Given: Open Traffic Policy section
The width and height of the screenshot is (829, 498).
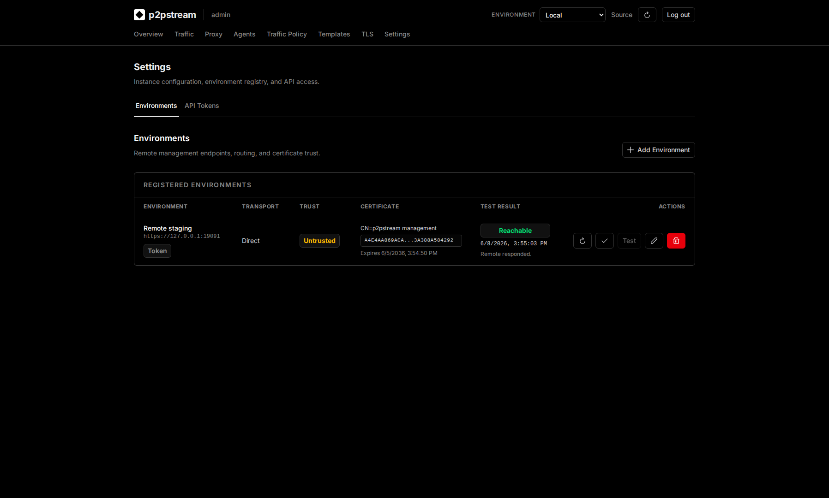Looking at the screenshot, I should pos(287,34).
